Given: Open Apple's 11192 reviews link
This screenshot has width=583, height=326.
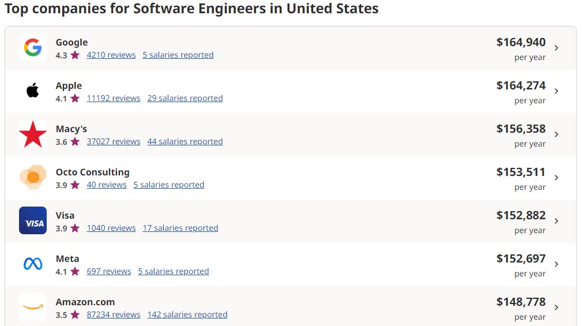Looking at the screenshot, I should (114, 98).
